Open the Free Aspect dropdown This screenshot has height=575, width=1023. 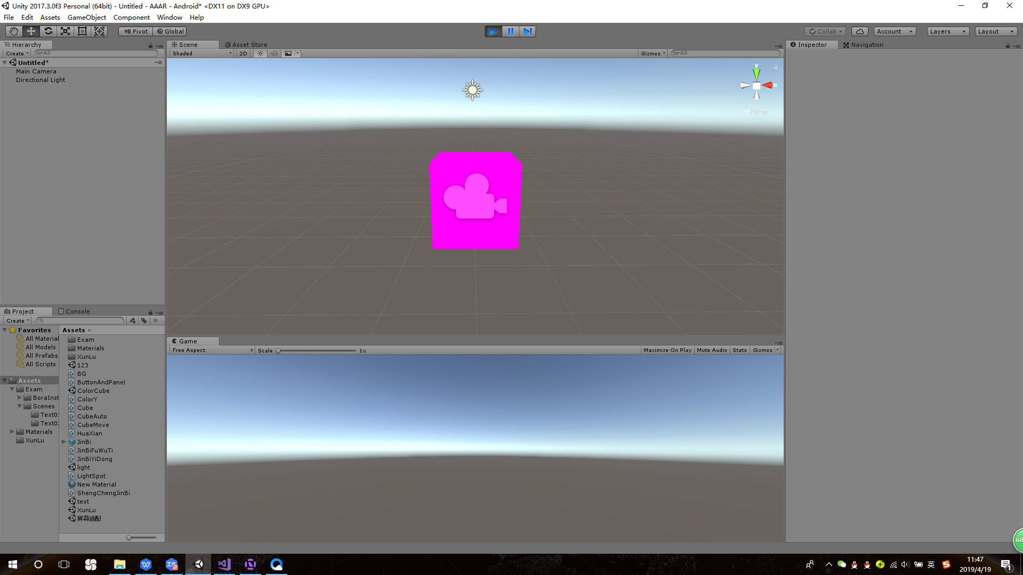[x=210, y=350]
